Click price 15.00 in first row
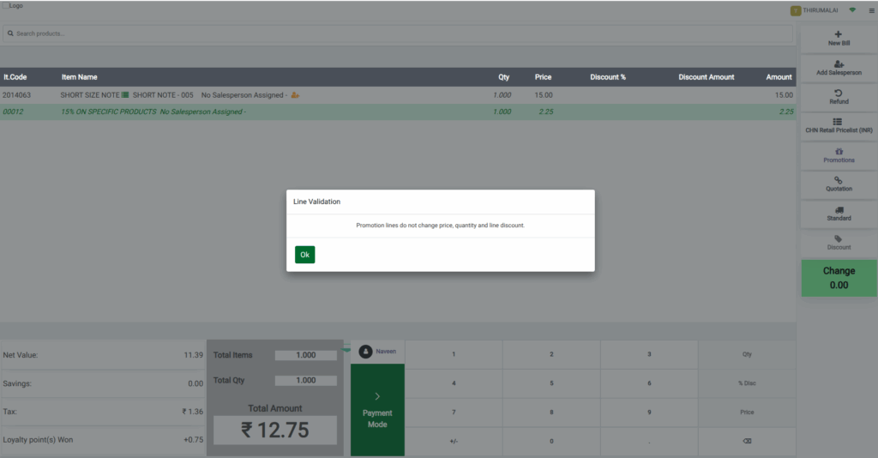Viewport: 878px width, 458px height. click(543, 95)
